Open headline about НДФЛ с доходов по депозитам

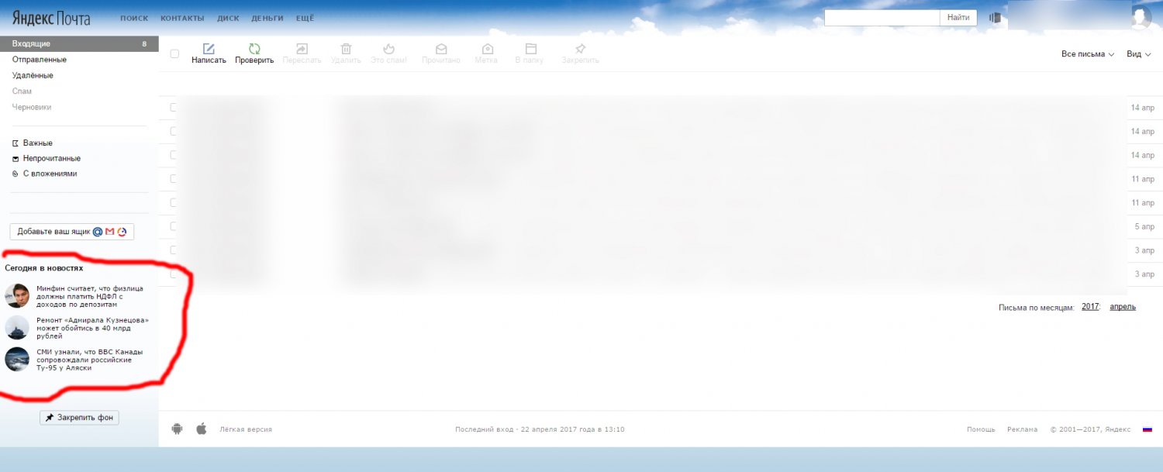coord(90,296)
